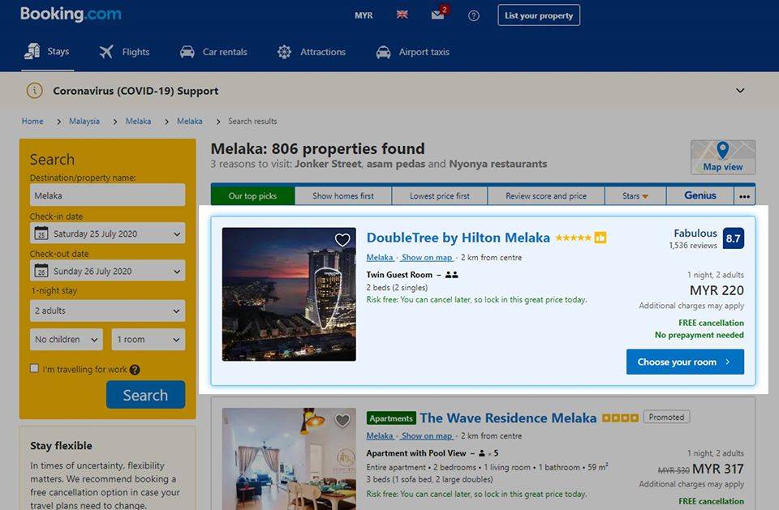
Task: Open the DoubleTree hotel night photo thumbnail
Action: [x=289, y=294]
